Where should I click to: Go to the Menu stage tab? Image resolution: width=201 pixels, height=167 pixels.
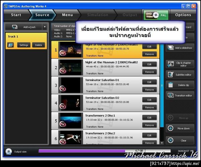tap(67, 15)
